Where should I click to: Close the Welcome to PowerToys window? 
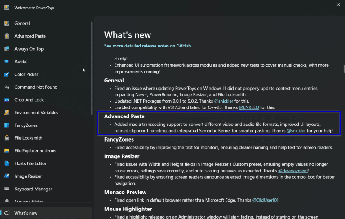point(338,4)
